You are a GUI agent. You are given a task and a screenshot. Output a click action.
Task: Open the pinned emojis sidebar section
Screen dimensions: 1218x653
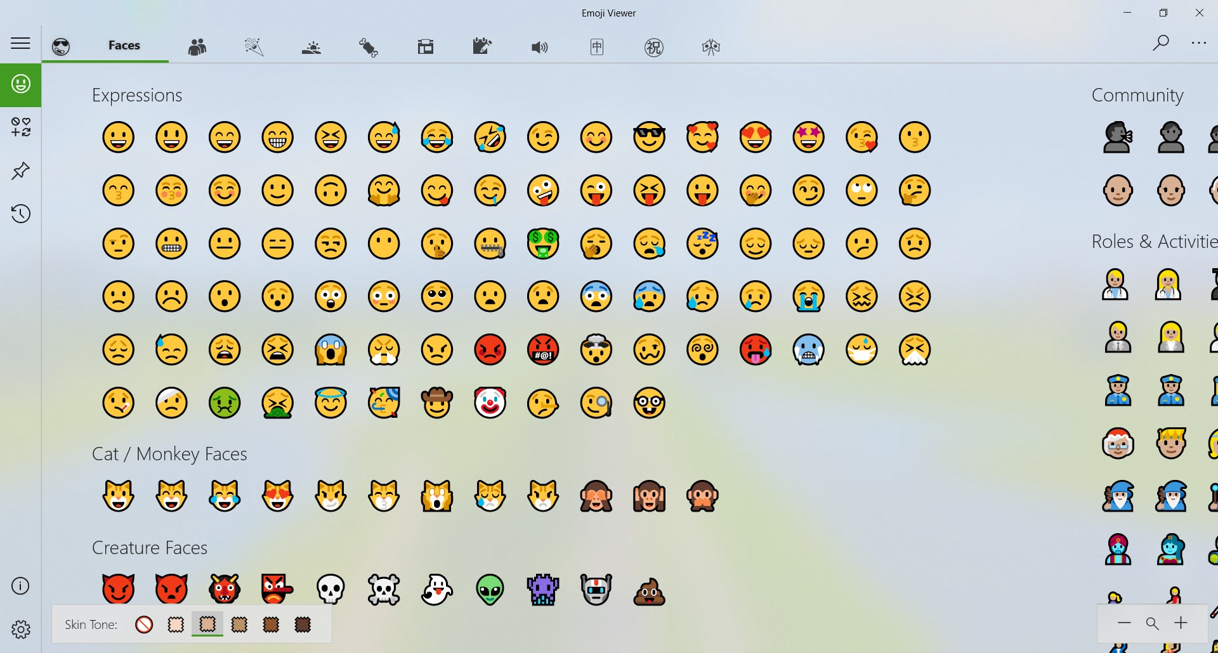point(20,171)
